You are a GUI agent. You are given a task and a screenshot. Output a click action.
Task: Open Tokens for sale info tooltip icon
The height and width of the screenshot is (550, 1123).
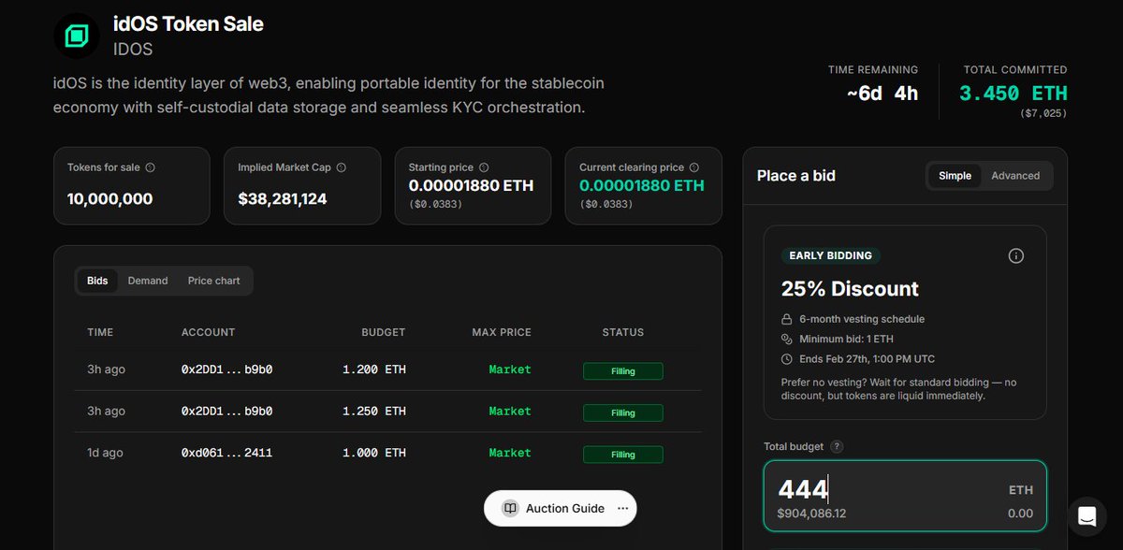[151, 167]
